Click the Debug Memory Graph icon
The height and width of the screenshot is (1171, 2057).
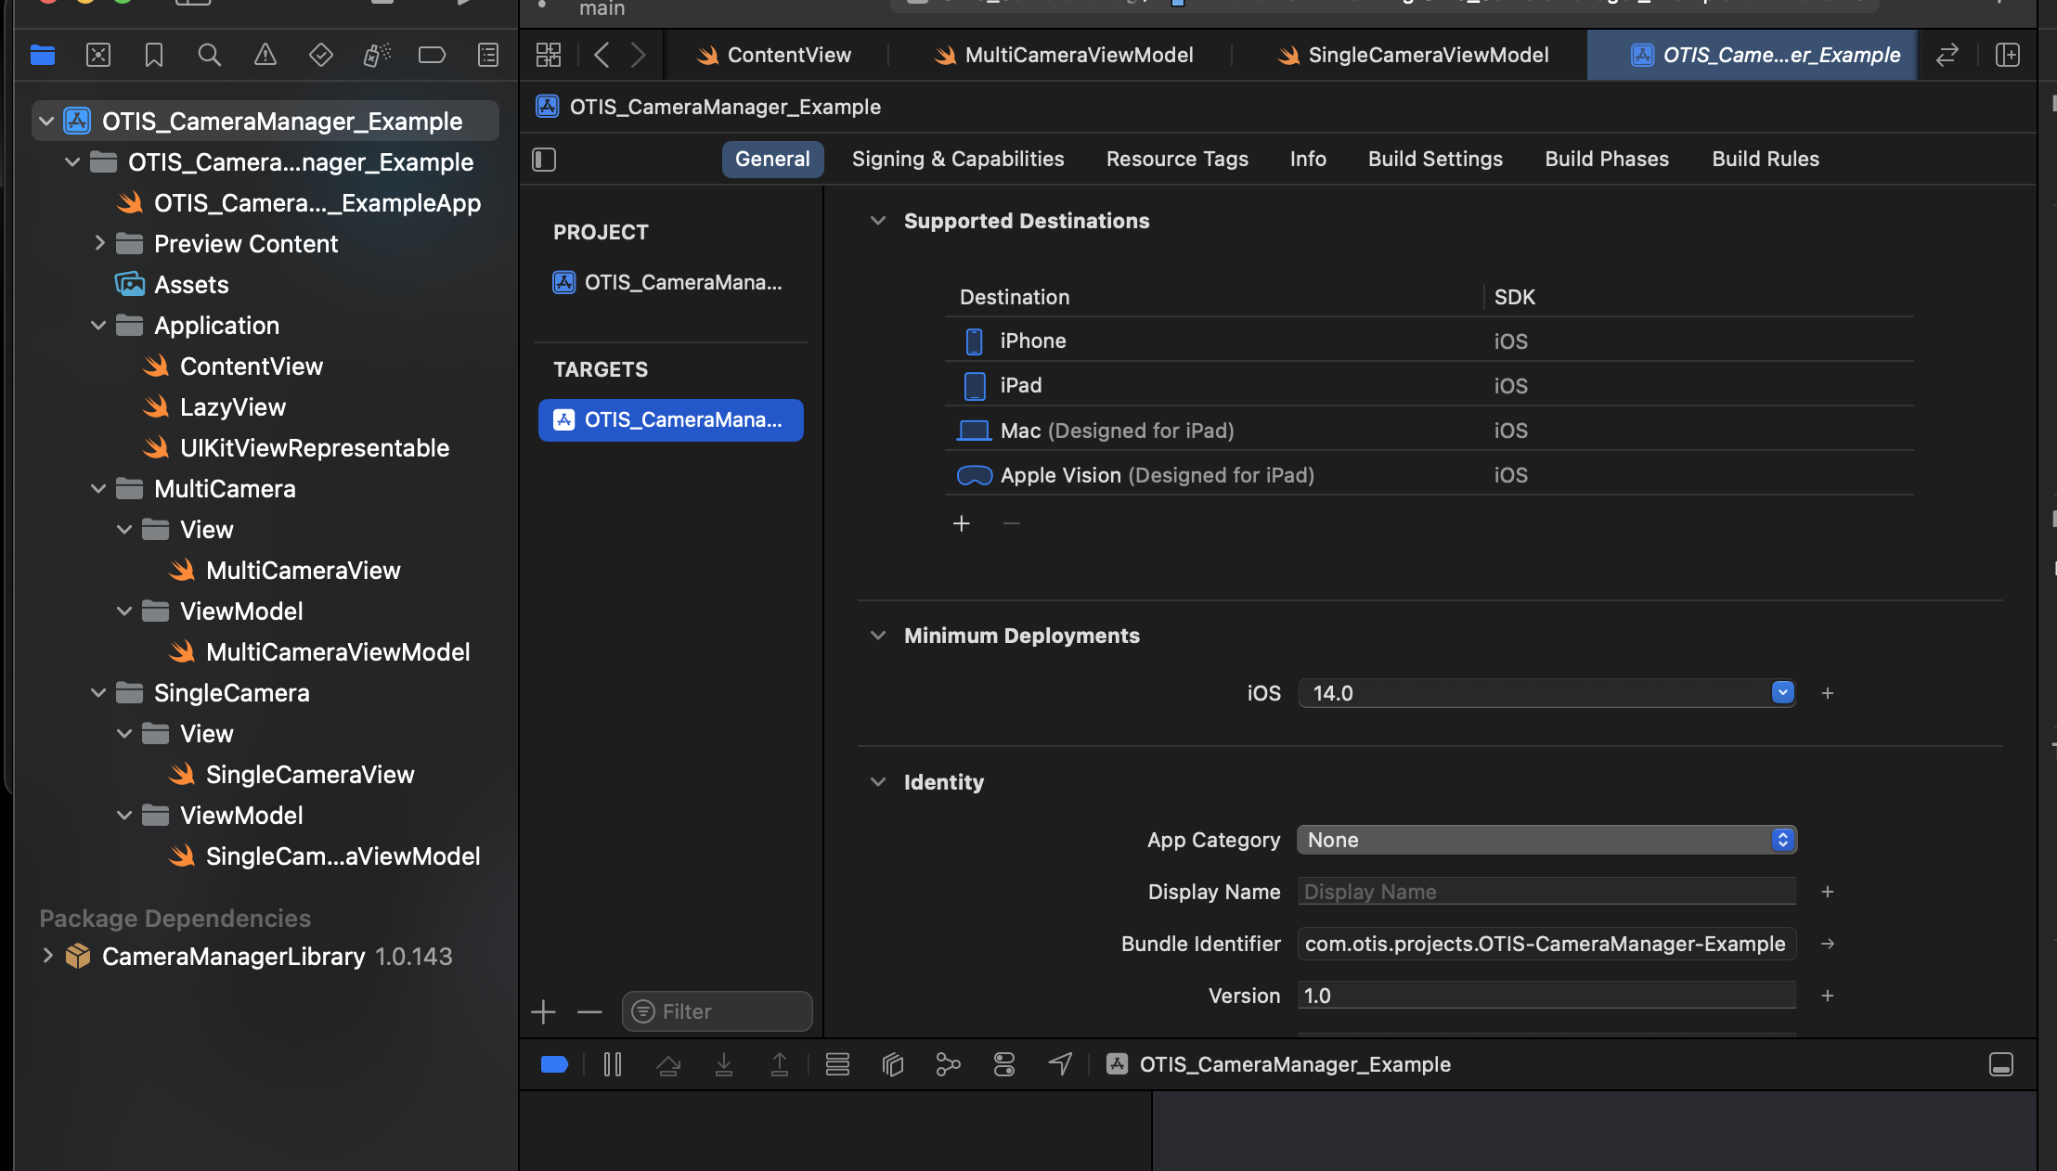click(948, 1064)
